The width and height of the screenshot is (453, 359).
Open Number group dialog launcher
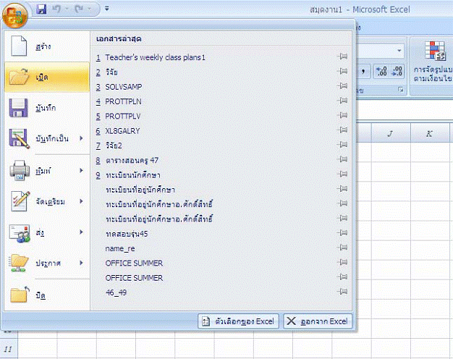(401, 90)
